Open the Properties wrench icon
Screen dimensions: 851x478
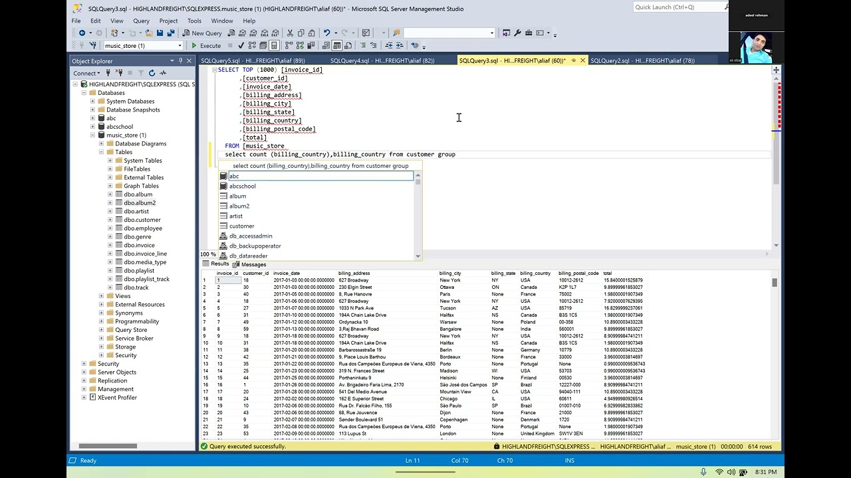(517, 33)
